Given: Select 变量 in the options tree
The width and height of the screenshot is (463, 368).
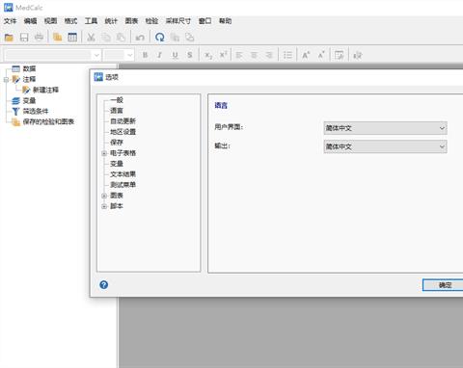Looking at the screenshot, I should pos(117,164).
